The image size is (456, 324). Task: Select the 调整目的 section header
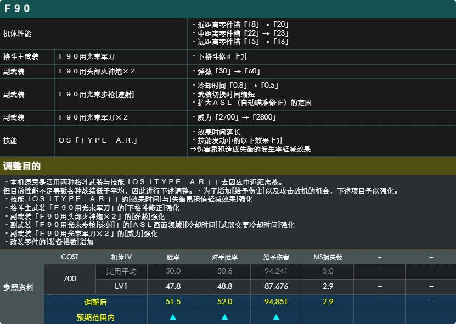(21, 166)
